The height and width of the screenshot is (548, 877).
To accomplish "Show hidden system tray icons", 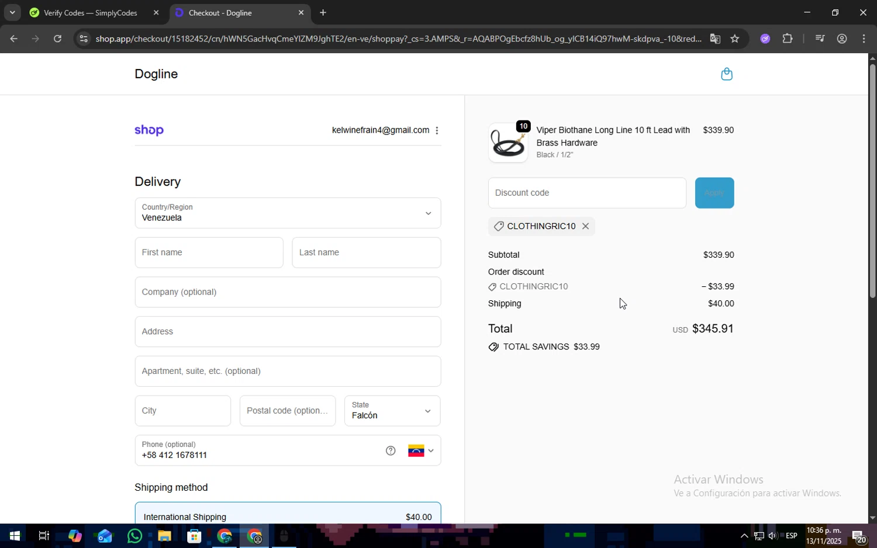I will (744, 536).
